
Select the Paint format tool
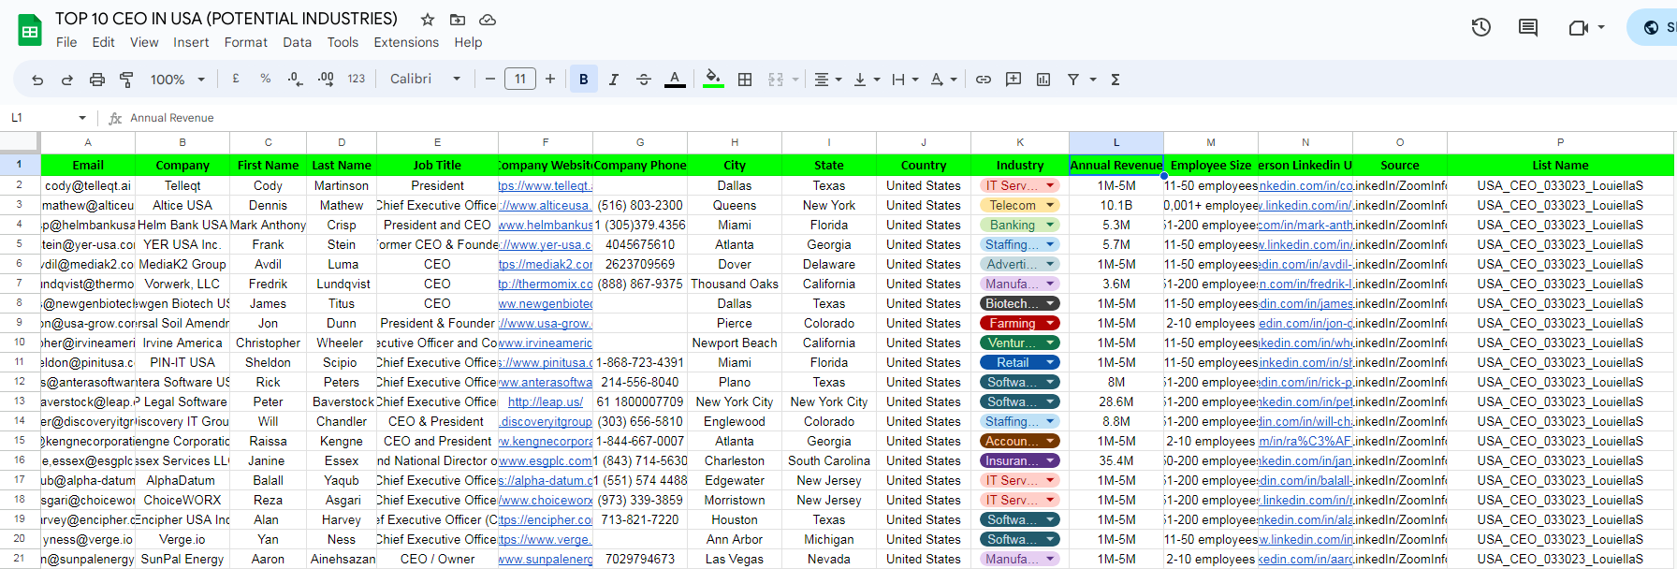click(126, 80)
